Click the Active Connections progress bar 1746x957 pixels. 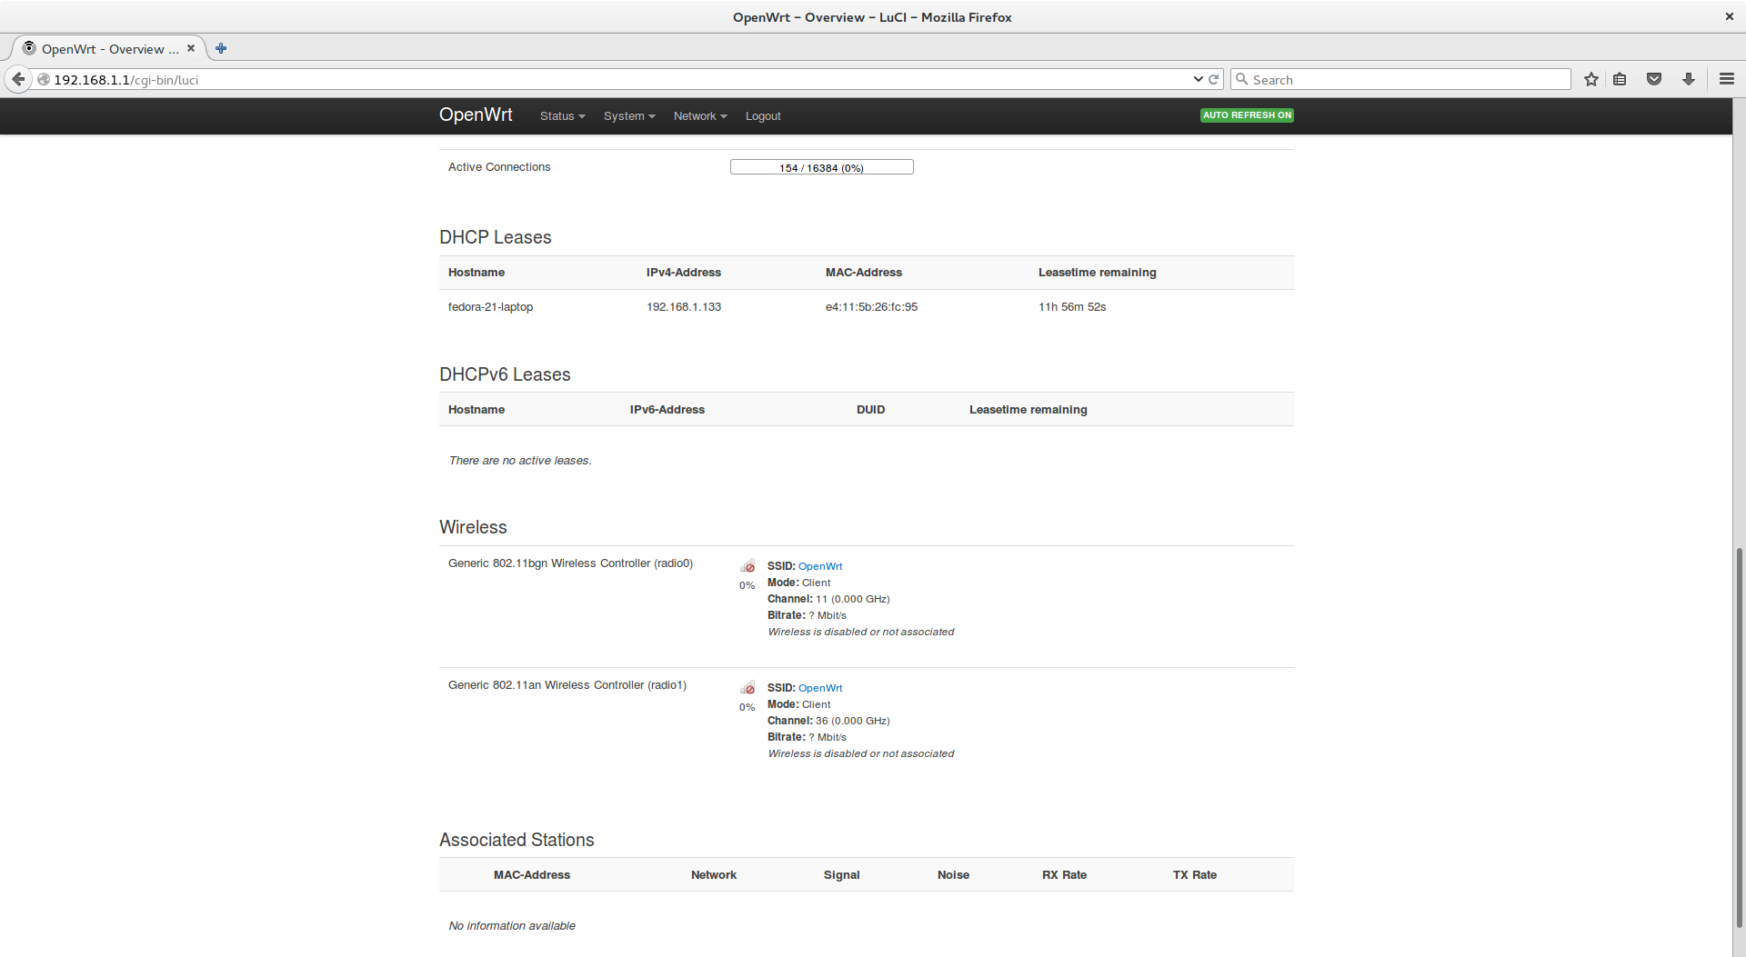click(821, 167)
